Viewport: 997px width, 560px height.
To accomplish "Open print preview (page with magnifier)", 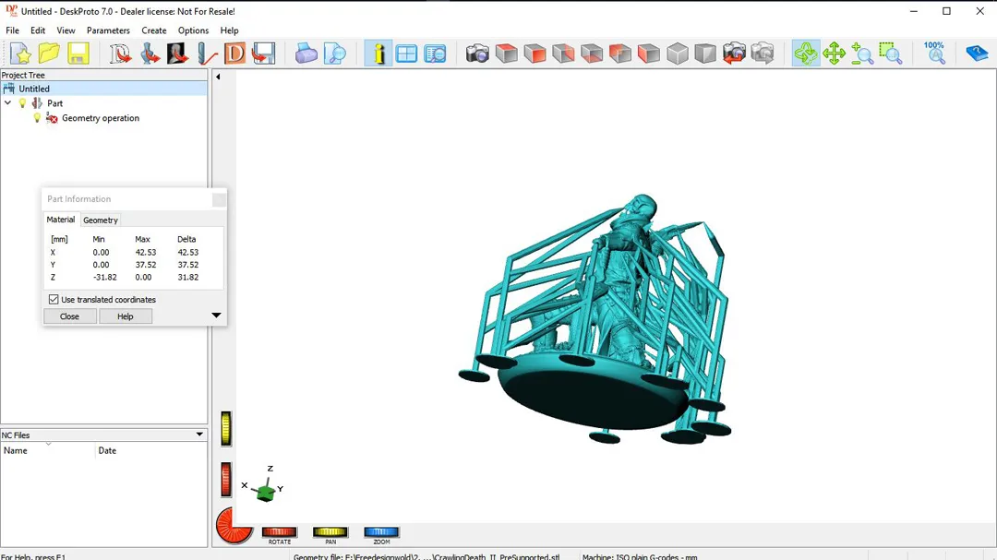I will click(334, 54).
